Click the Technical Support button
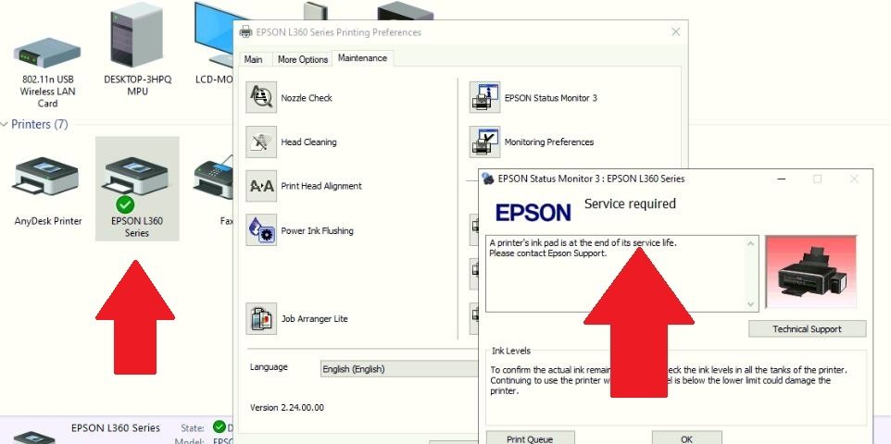 (x=807, y=328)
